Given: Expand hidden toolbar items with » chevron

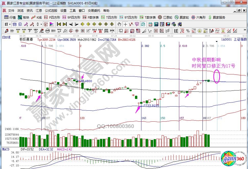Looking at the screenshot, I should (245, 31).
